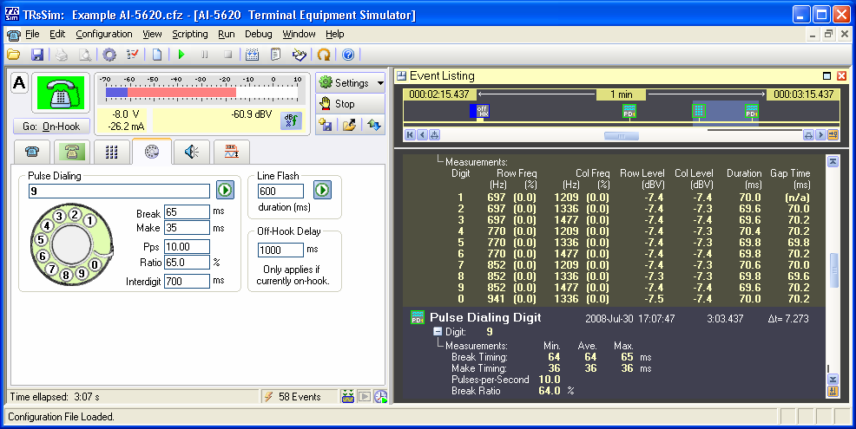Click the DTMF keypad marker on the timeline
The image size is (856, 429).
tap(699, 111)
